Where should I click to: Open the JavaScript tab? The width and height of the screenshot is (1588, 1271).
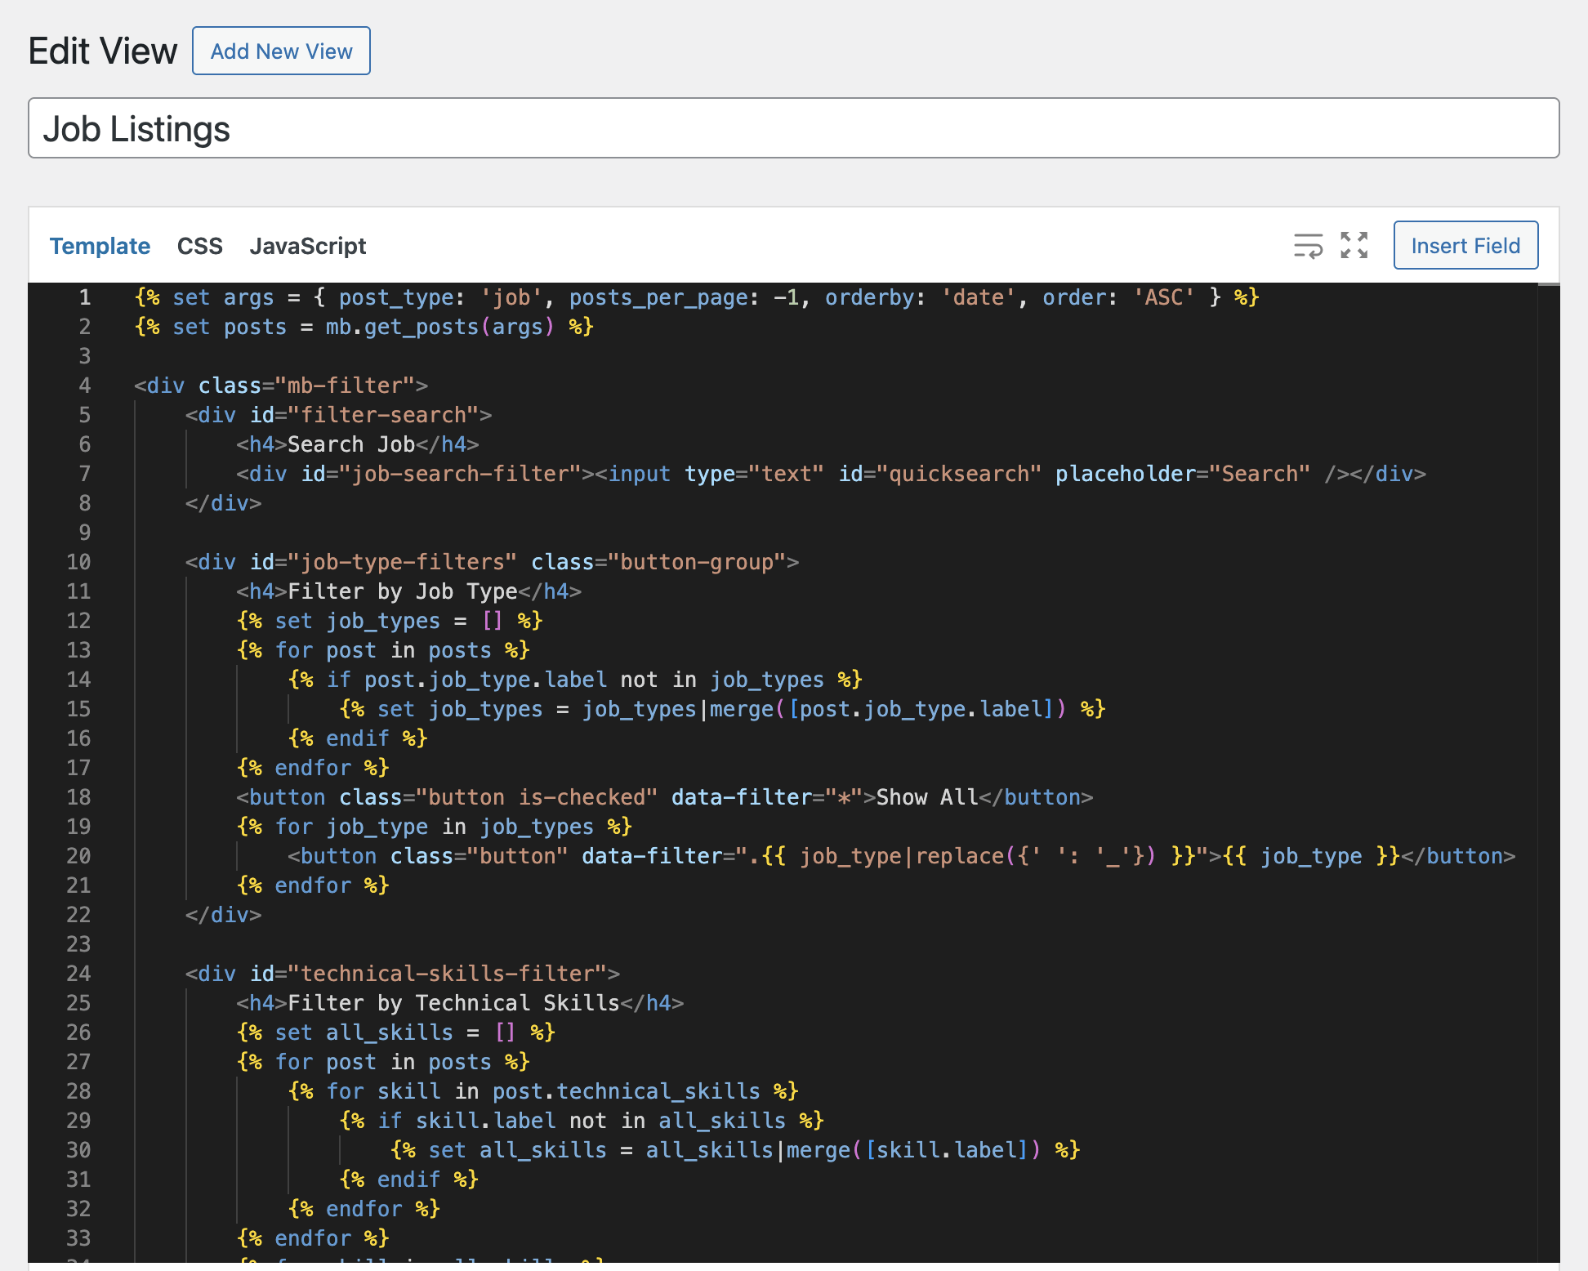tap(308, 246)
